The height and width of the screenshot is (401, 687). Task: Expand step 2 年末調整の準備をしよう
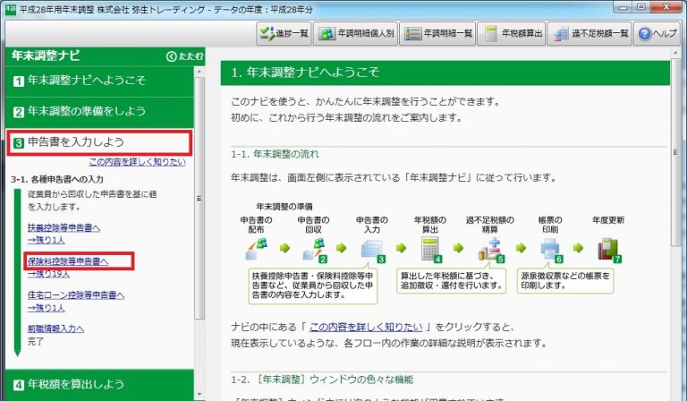pos(97,112)
